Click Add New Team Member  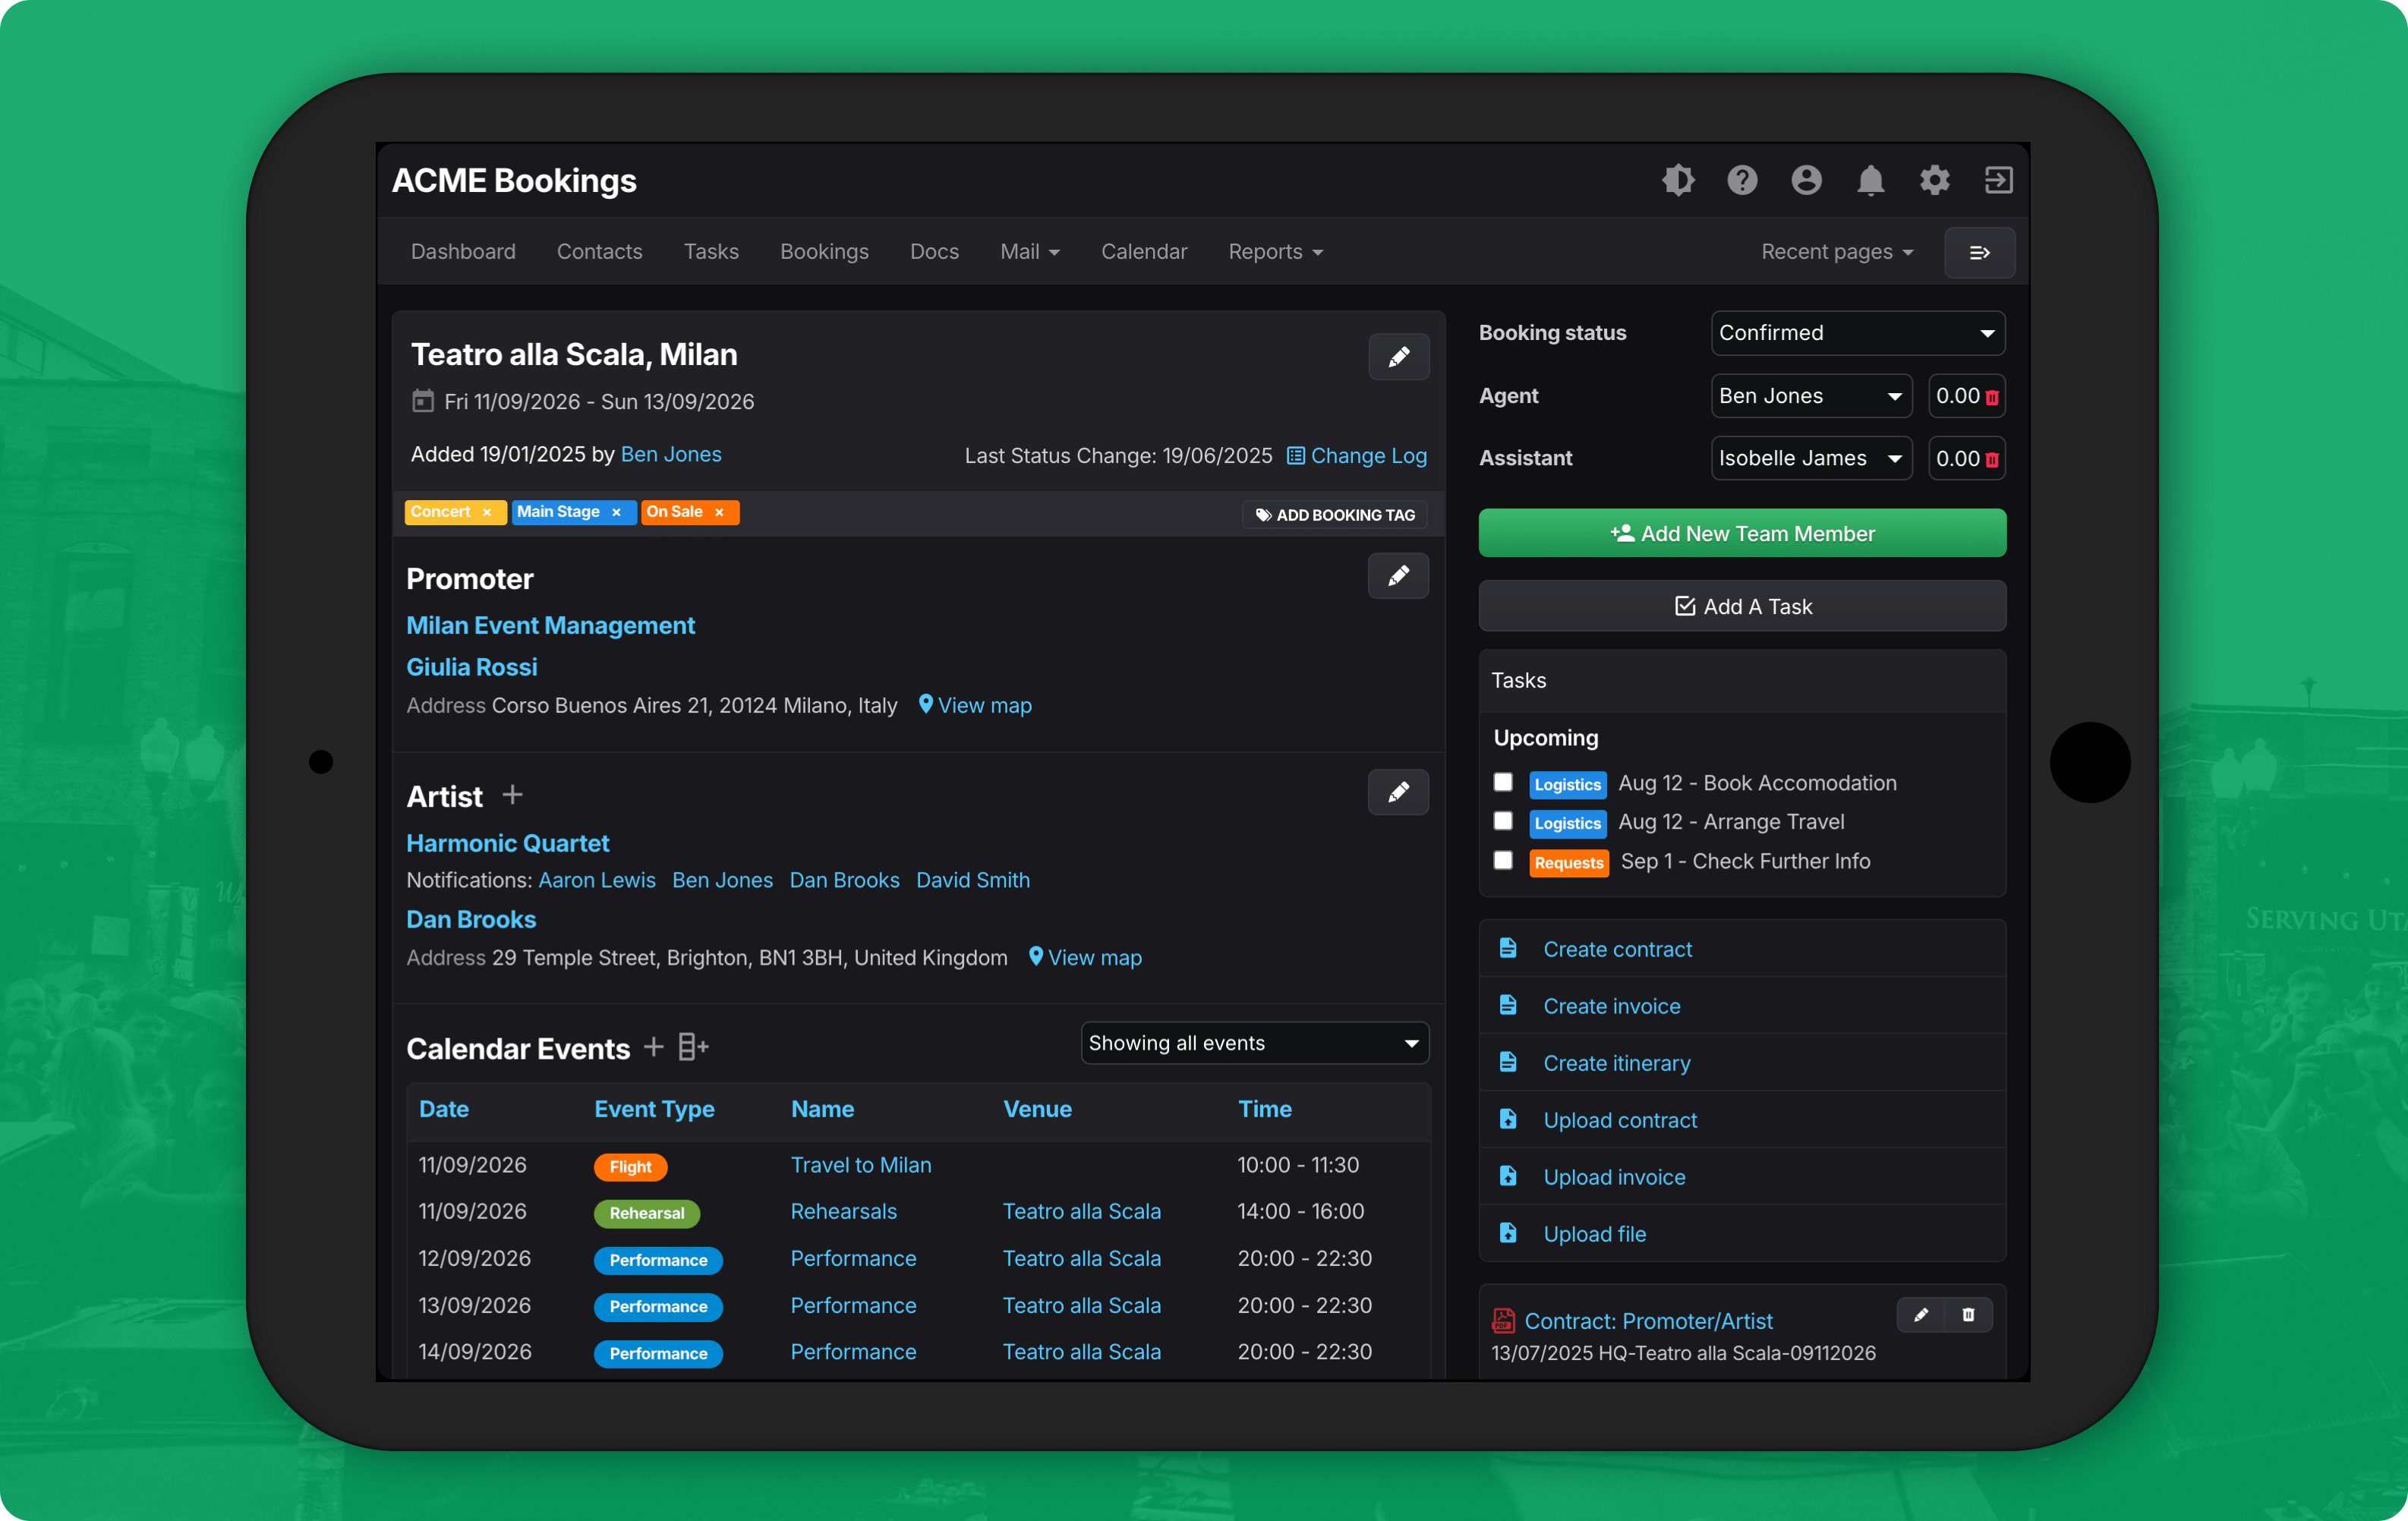pos(1741,533)
